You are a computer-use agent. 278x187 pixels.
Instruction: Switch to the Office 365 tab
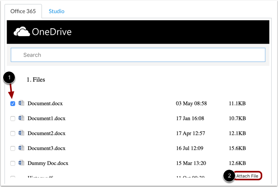pyautogui.click(x=23, y=11)
